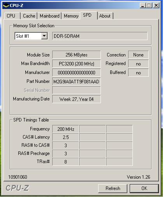Close the CPU-Z window
Screen dimensions: 164x197
click(x=156, y=5)
